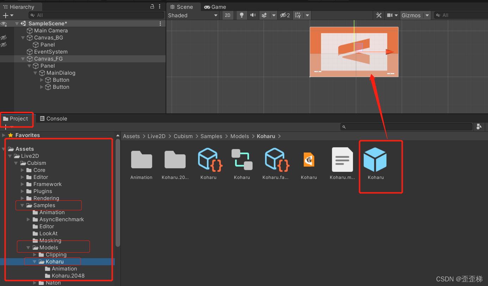Click Cubism in the breadcrumb path

click(x=183, y=136)
